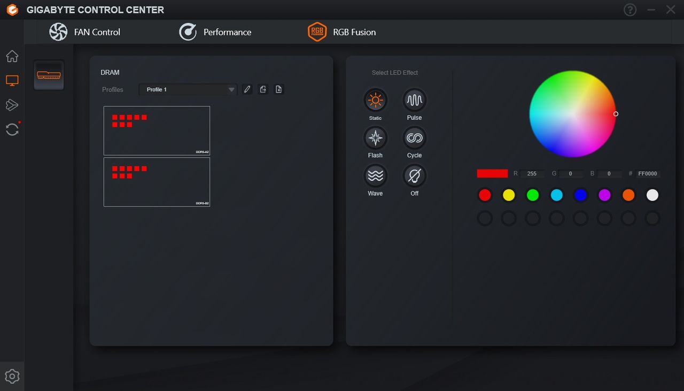
Task: Open help with the question mark icon
Action: pos(630,10)
